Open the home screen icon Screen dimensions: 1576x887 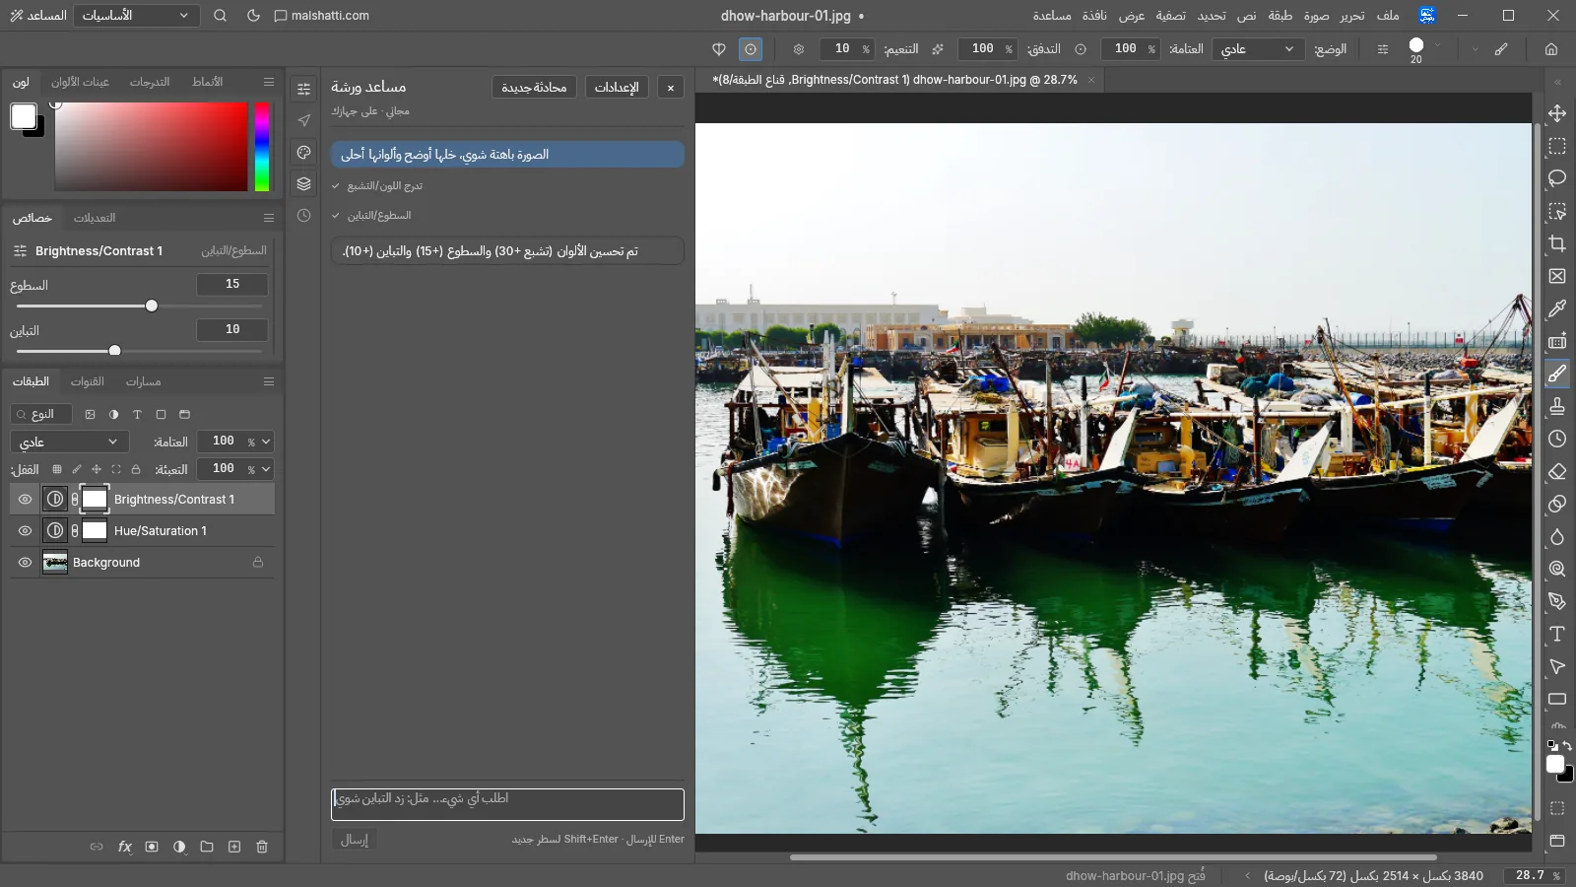[x=1551, y=49]
